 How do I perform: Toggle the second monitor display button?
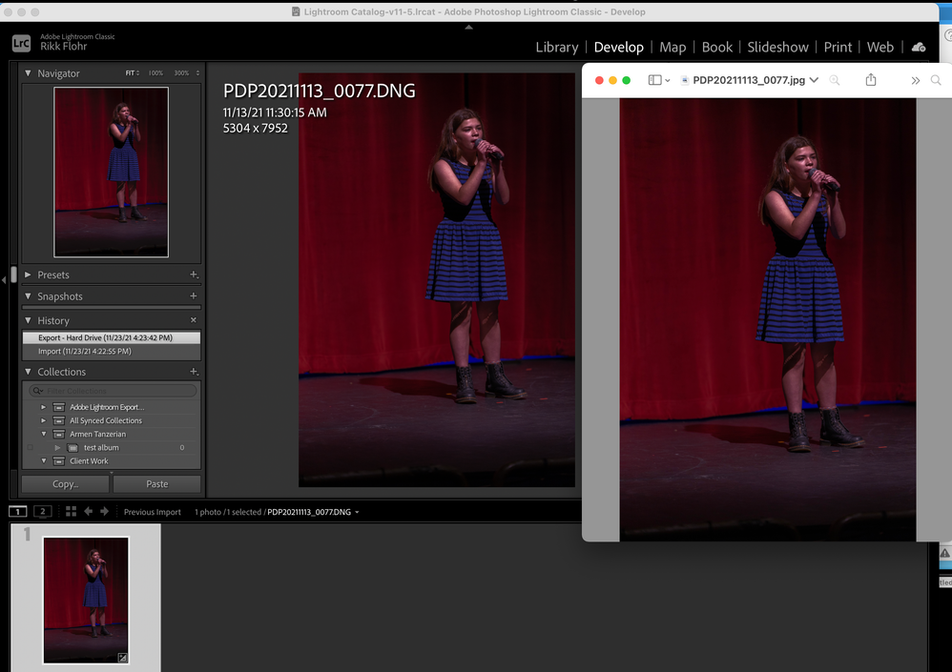42,512
